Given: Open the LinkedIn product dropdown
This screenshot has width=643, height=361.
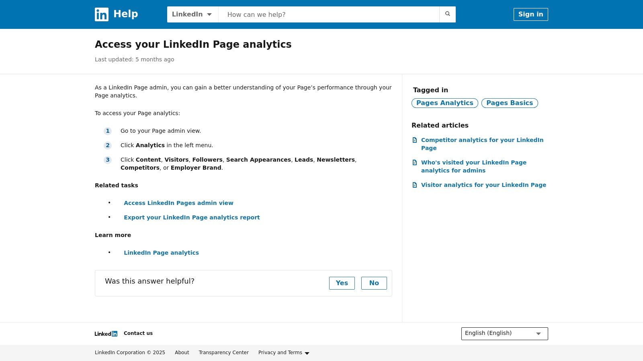Looking at the screenshot, I should coord(192,14).
